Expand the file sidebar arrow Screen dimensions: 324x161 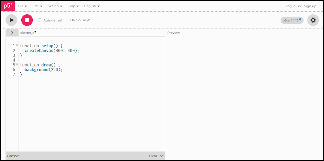[x=12, y=33]
